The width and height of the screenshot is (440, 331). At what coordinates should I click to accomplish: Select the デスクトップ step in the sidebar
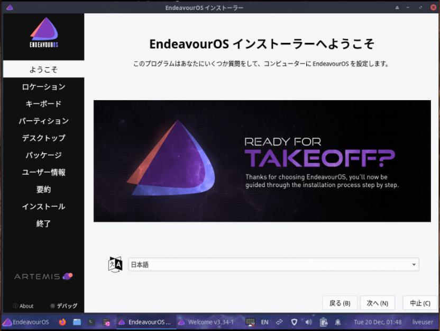[x=43, y=138]
